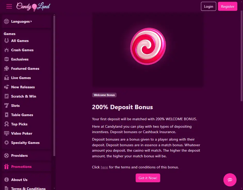Select Terms & Conditions text label

point(28,188)
